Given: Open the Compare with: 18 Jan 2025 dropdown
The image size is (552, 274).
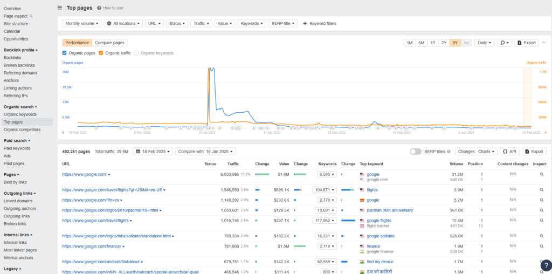Looking at the screenshot, I should pyautogui.click(x=205, y=152).
